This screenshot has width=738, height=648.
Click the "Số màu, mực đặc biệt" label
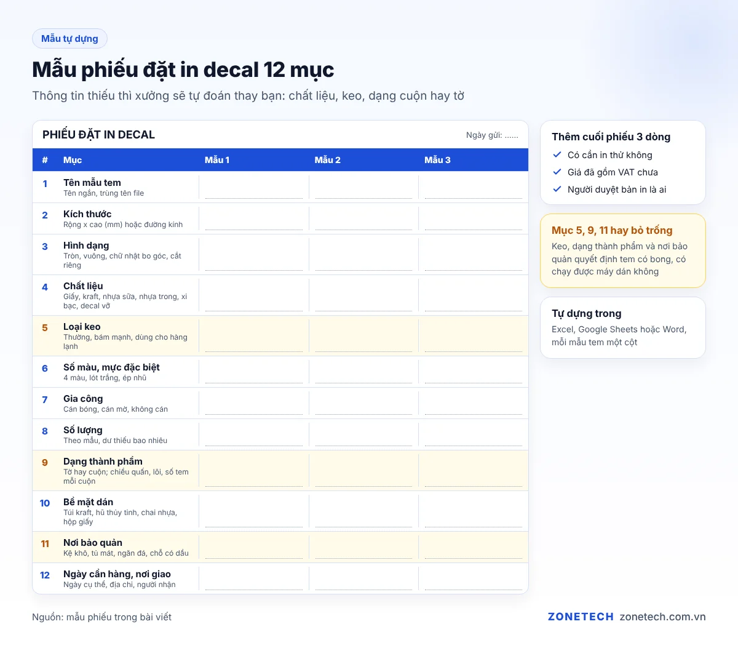pos(111,367)
